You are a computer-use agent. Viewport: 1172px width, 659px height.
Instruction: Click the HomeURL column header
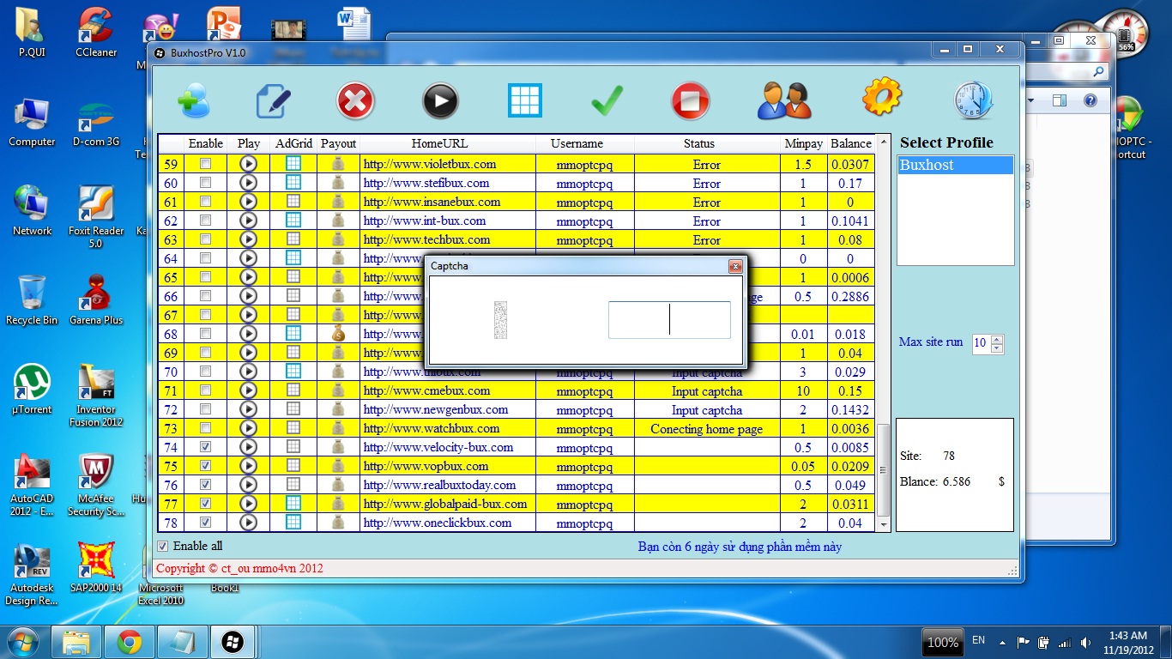440,143
